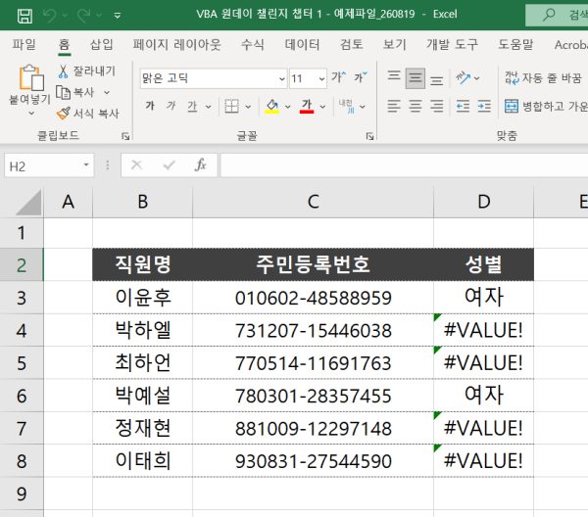
Task: Click the increase indent icon
Action: pyautogui.click(x=484, y=107)
